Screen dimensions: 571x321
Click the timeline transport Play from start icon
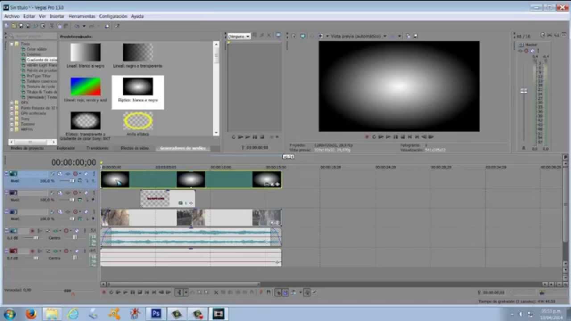pyautogui.click(x=118, y=292)
